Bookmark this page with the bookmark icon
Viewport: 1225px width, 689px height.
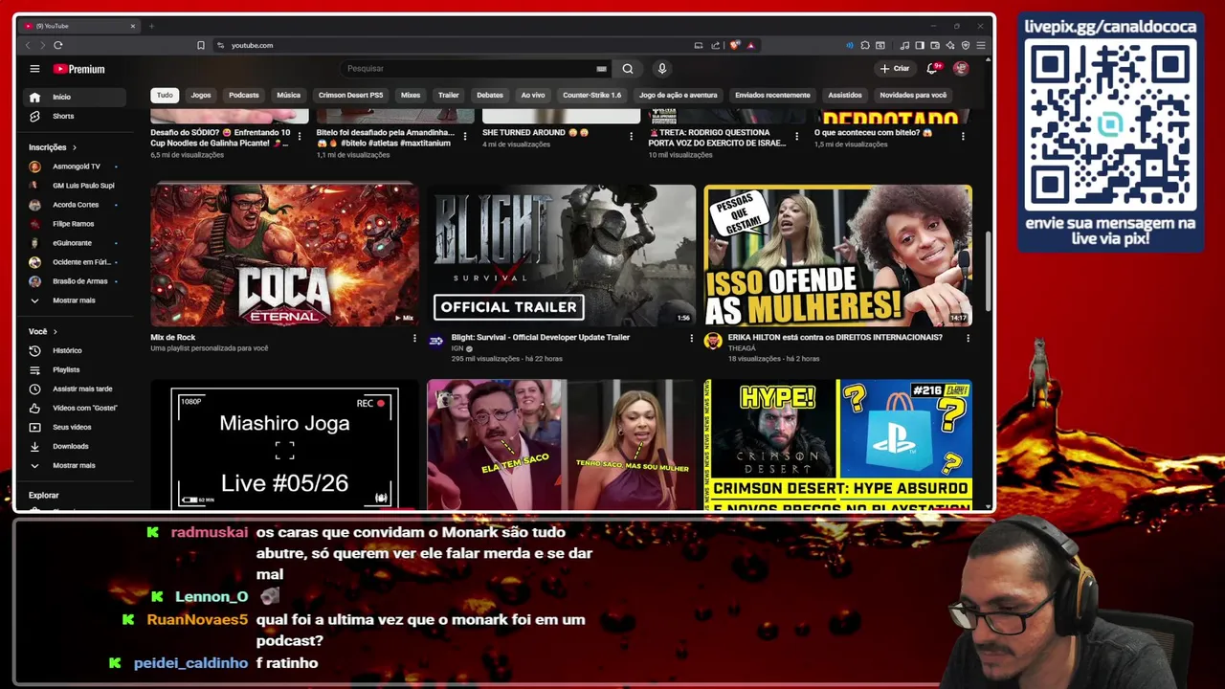[201, 45]
